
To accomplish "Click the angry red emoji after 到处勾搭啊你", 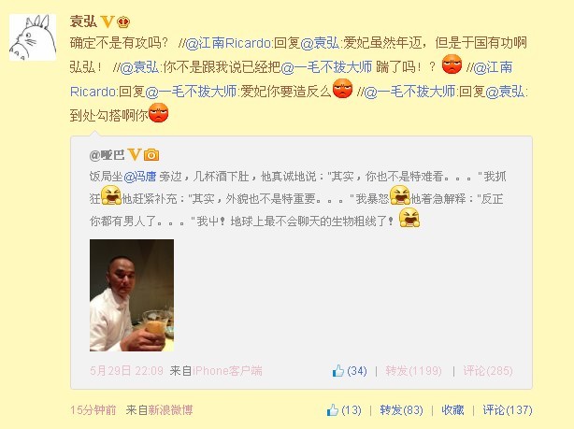I will (x=158, y=113).
